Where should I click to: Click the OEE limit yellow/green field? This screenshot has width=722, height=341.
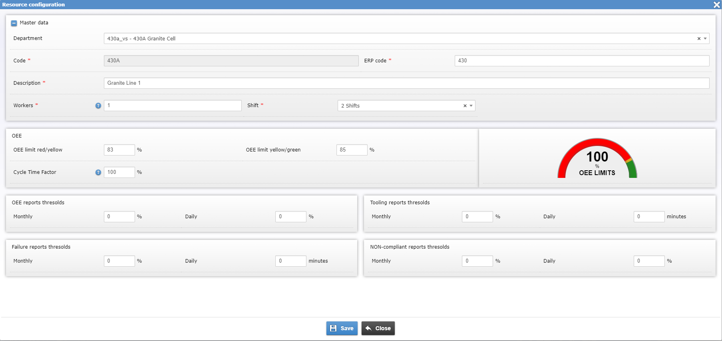[352, 150]
